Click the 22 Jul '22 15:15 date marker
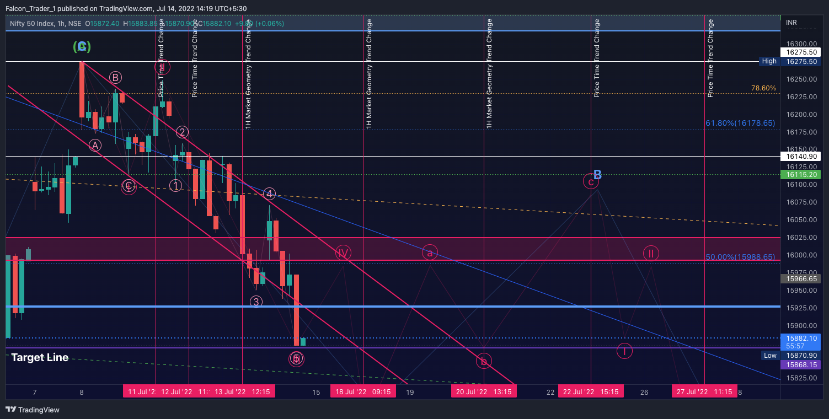The width and height of the screenshot is (829, 419). 591,392
